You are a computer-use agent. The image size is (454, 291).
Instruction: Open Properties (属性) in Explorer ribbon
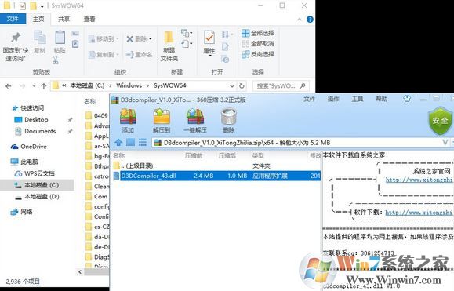(x=209, y=43)
